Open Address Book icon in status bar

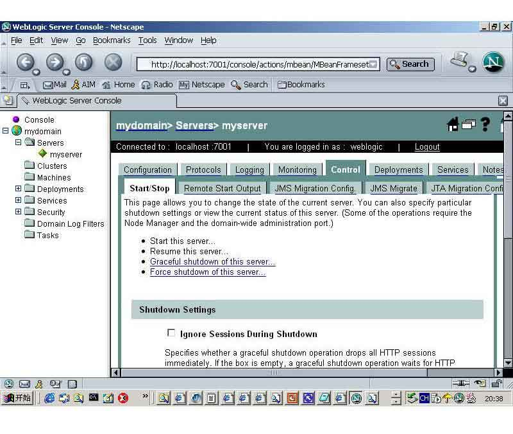tap(72, 384)
